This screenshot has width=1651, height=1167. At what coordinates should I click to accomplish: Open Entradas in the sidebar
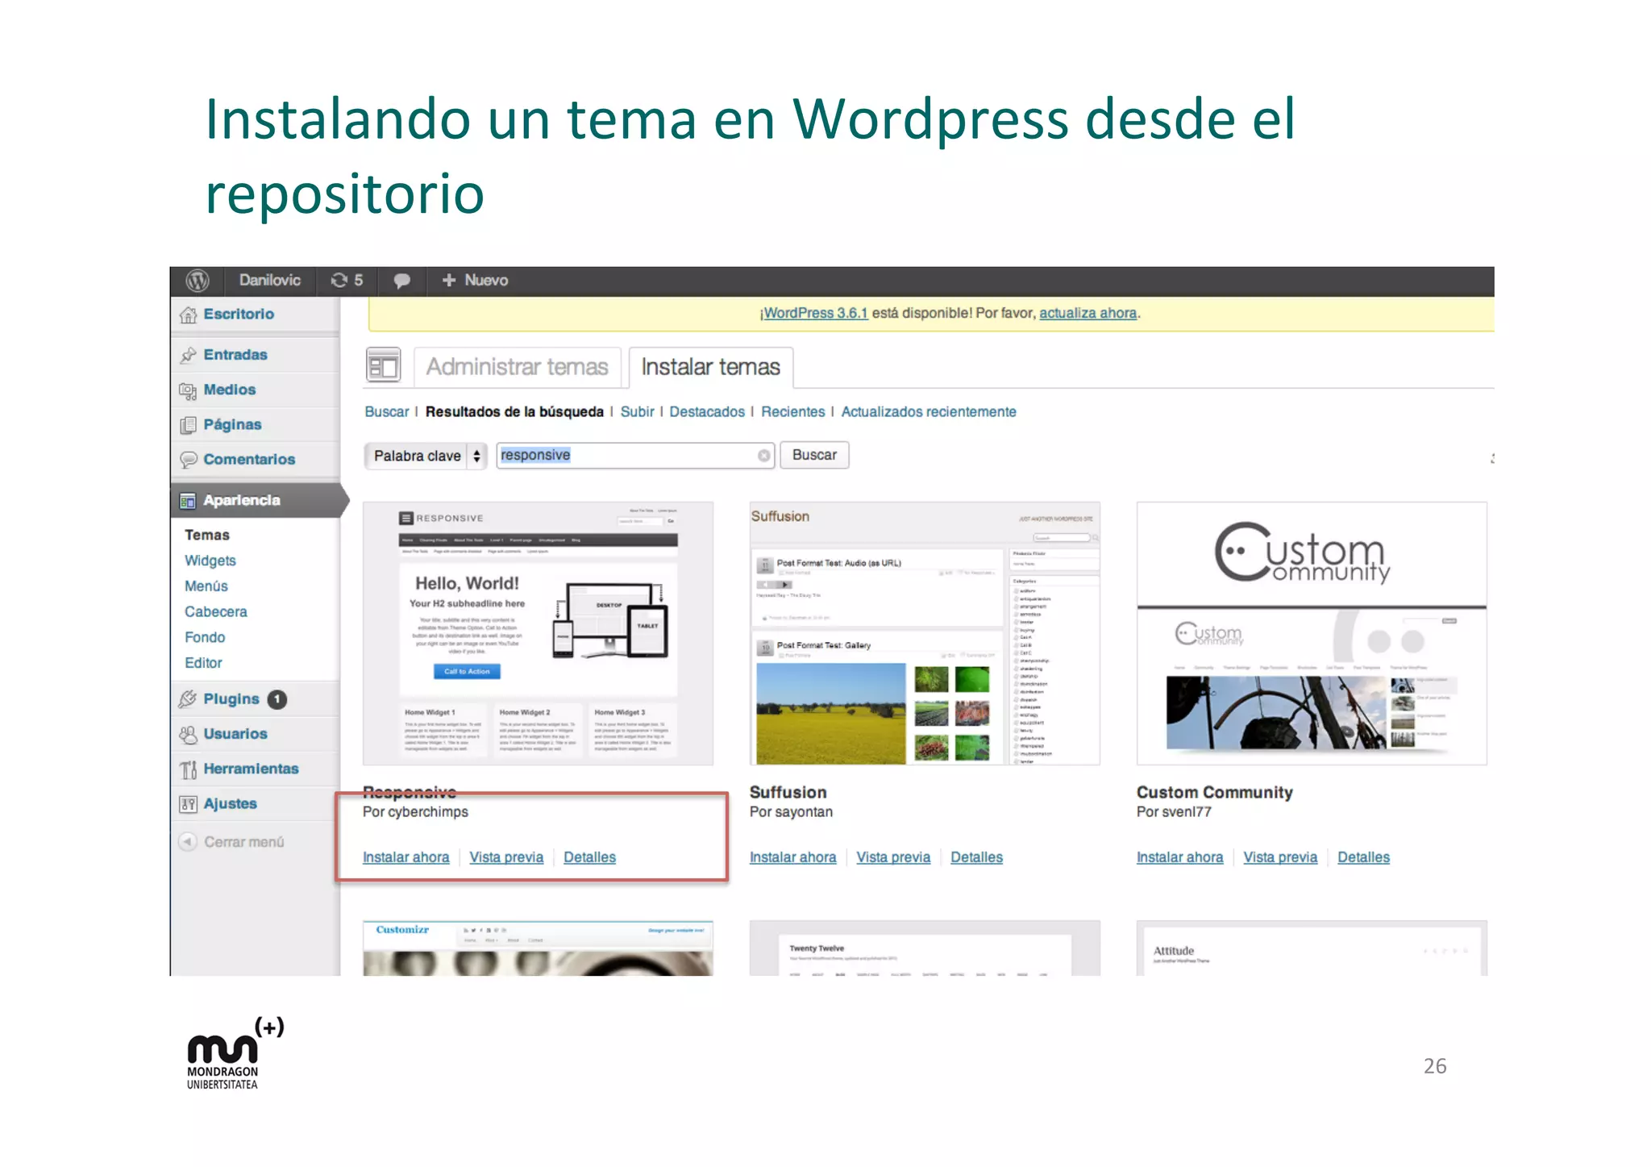235,355
